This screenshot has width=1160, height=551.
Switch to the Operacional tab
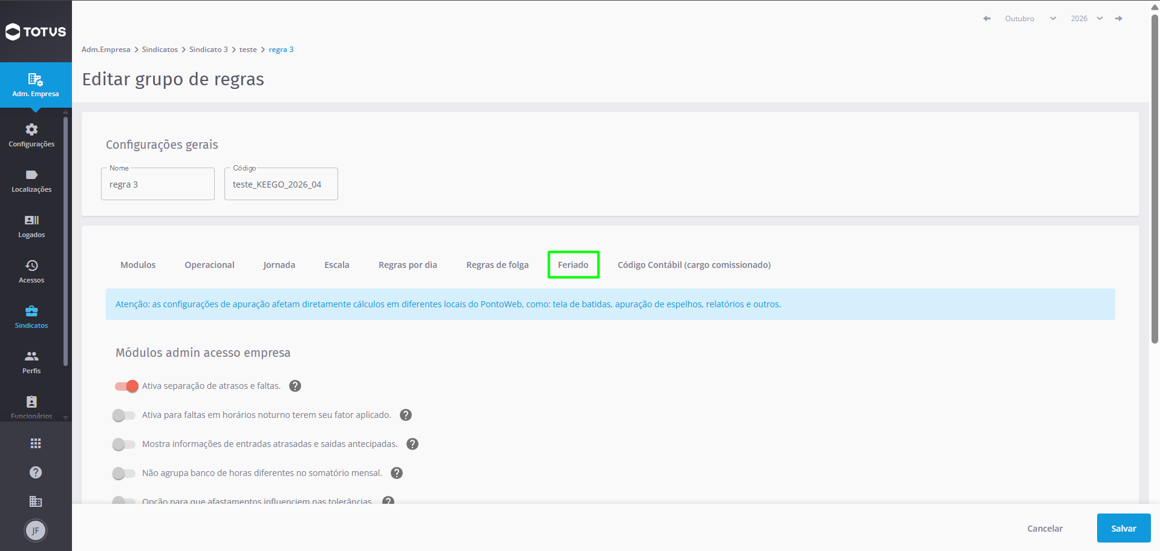click(x=210, y=265)
